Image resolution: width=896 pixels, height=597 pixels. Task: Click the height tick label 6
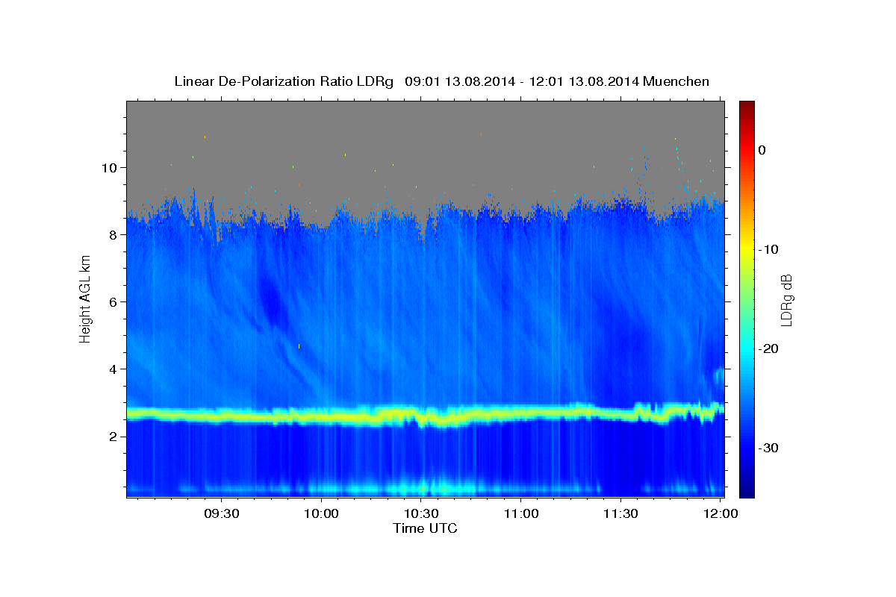(114, 302)
